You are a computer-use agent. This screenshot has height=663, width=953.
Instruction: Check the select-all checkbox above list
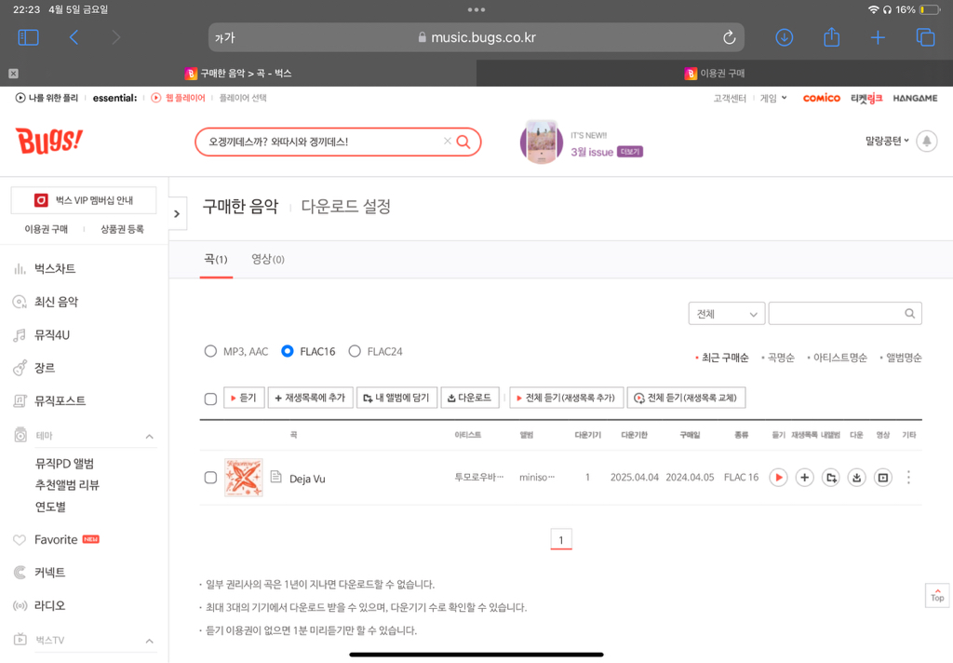pos(210,399)
